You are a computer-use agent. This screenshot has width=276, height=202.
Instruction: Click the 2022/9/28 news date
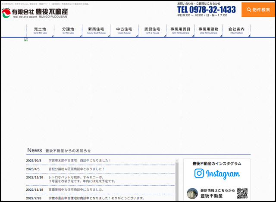pos(34,198)
